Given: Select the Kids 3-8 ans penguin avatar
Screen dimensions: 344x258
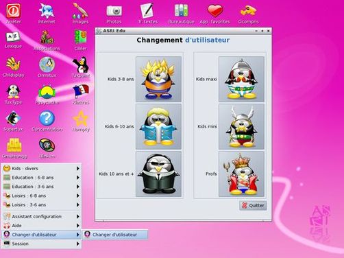Looking at the screenshot, I should point(159,79).
